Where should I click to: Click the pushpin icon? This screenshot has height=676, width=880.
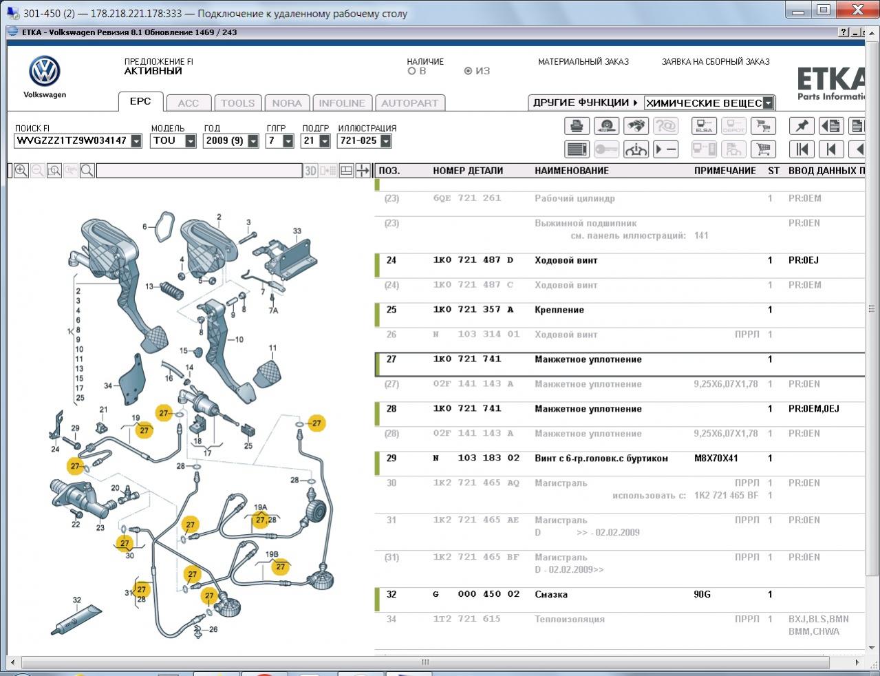(802, 126)
